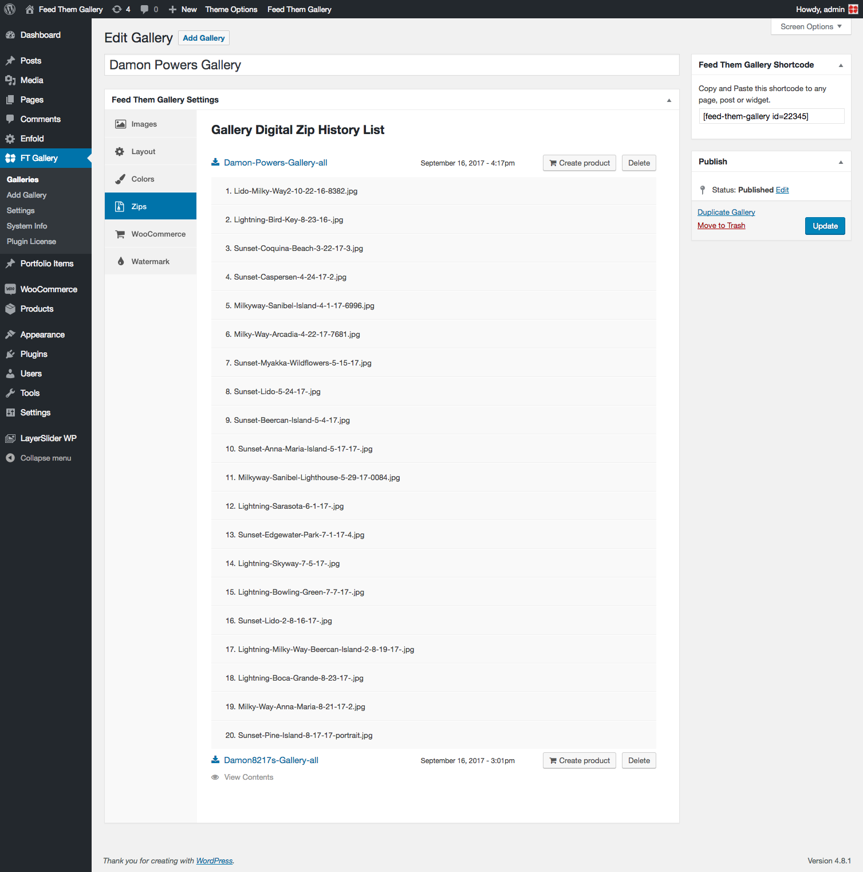Select Sunset-Pine-Island-8-17-17-portrait.jpg entry
Image resolution: width=863 pixels, height=872 pixels.
434,735
